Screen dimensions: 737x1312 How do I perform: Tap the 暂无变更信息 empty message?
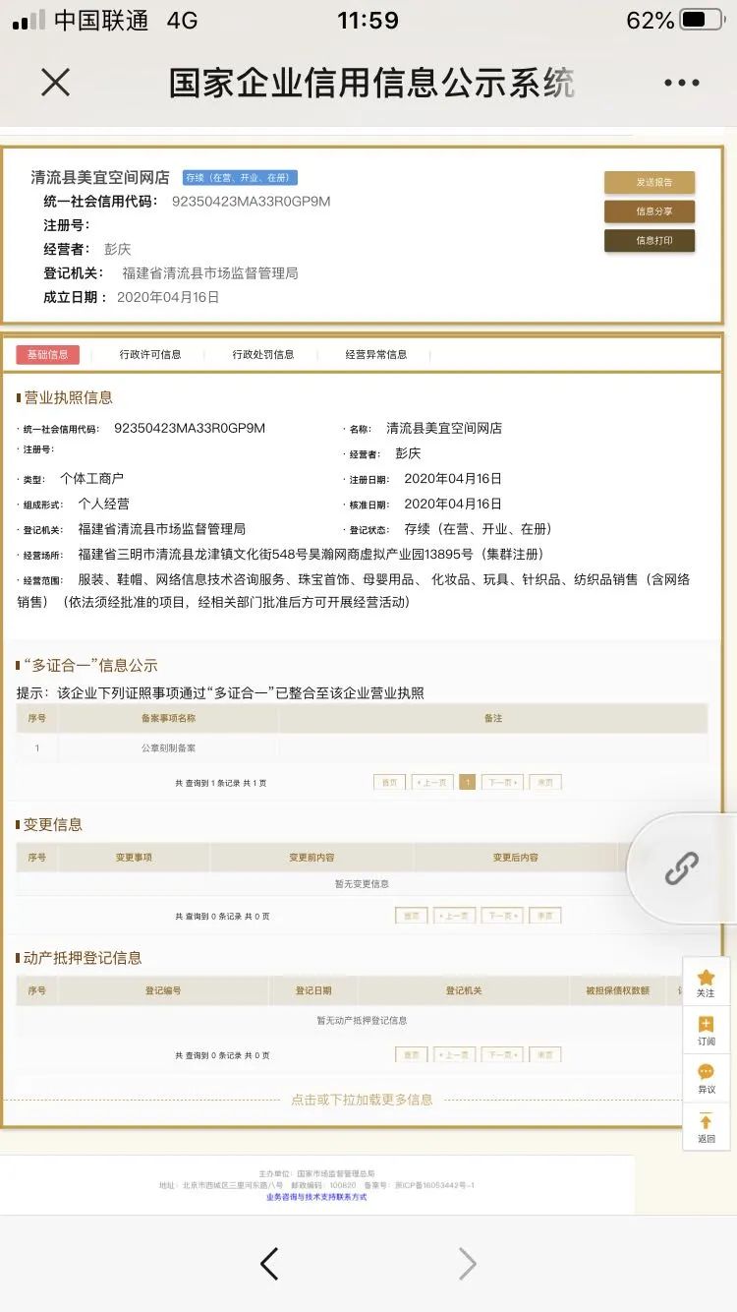(x=362, y=883)
